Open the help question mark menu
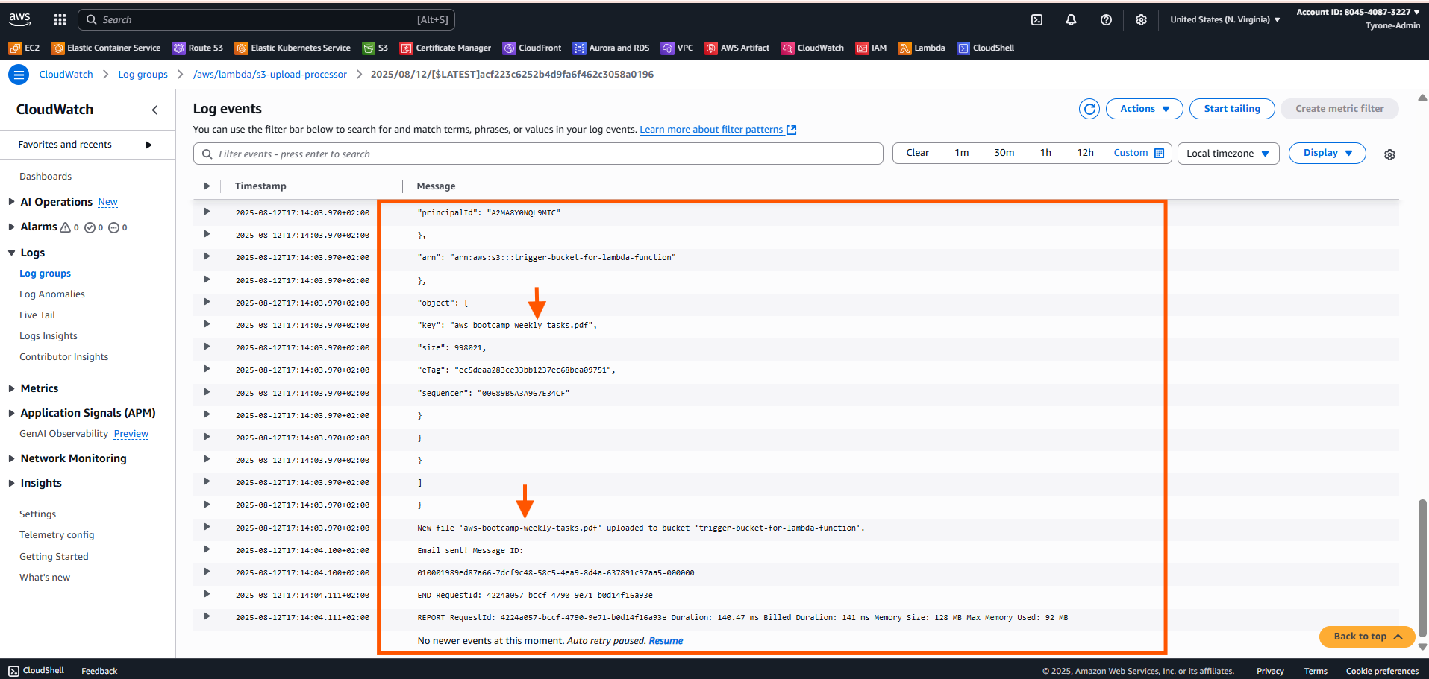1429x679 pixels. 1106,20
